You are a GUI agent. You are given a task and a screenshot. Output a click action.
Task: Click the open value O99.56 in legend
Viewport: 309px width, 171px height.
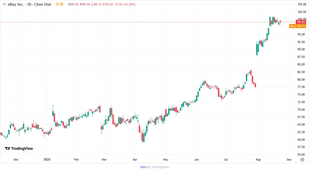tap(74, 4)
